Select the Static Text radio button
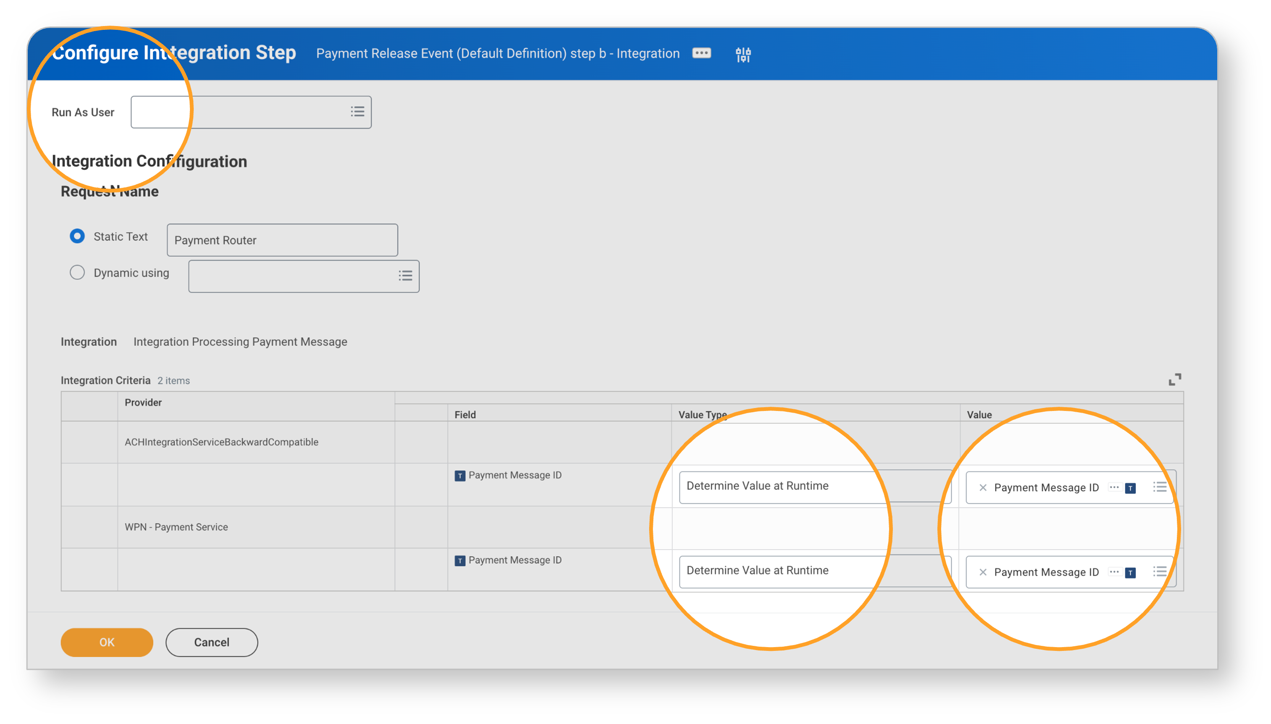 (x=77, y=236)
